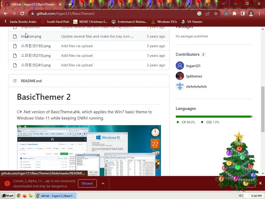
Task: Click the README.md heading link
Action: click(31, 81)
